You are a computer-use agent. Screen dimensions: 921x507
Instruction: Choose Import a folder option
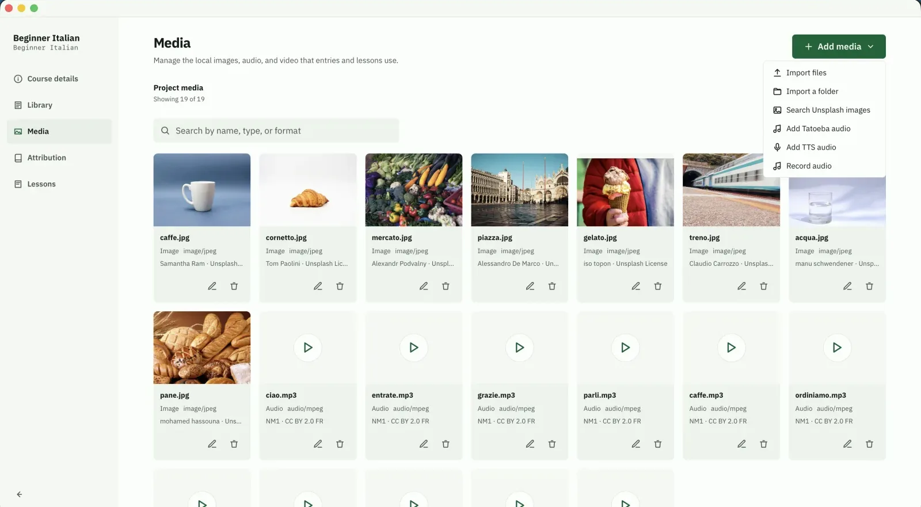tap(824, 92)
